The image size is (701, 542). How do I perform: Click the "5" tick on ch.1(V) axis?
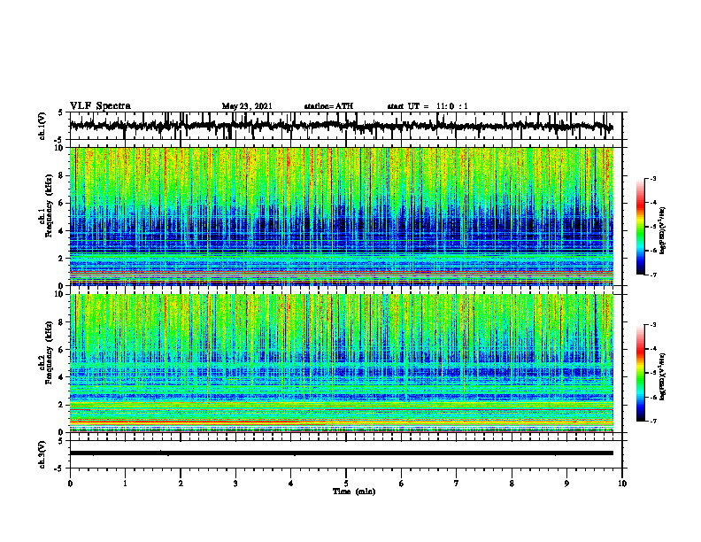(60, 112)
